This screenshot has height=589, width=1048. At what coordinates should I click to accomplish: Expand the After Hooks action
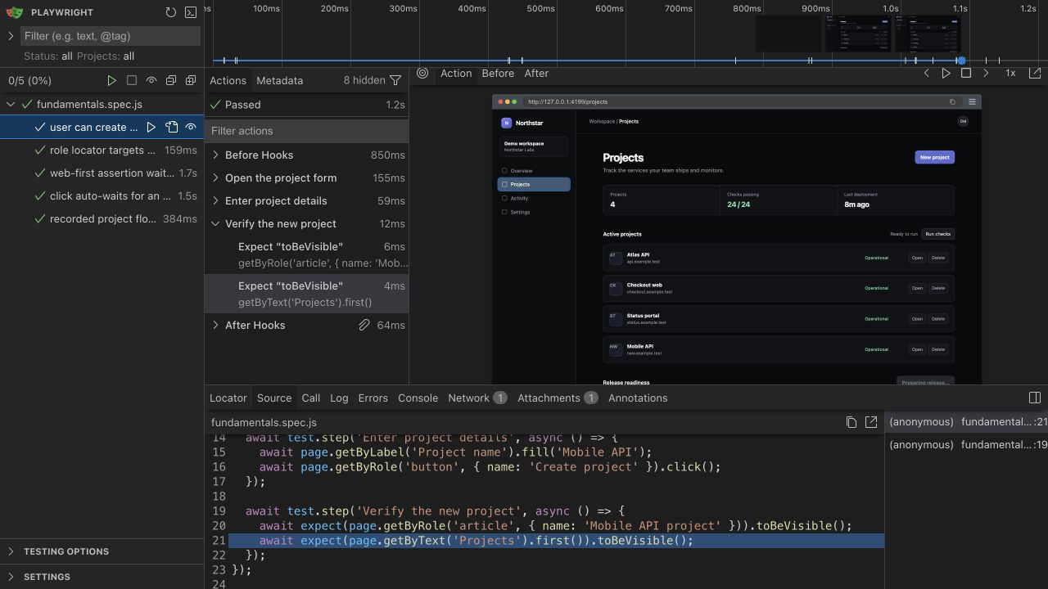(215, 325)
